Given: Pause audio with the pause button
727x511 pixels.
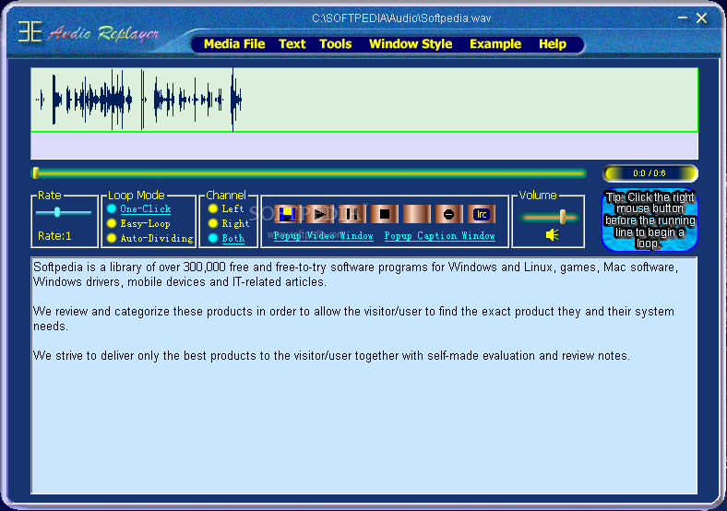Looking at the screenshot, I should coord(352,214).
